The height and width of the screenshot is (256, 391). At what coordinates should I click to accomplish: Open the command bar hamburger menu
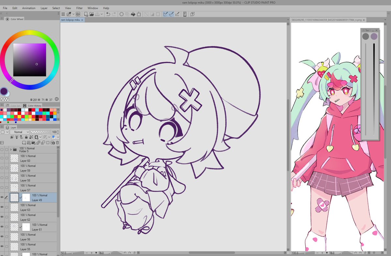63,14
